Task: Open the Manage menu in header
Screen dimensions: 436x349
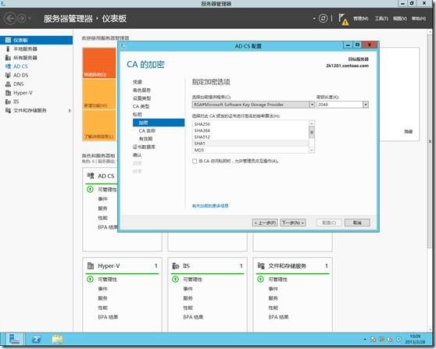Action: click(x=360, y=19)
